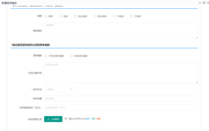Pick the 不相同 radio option
This screenshot has width=209, height=131.
(x=114, y=16)
